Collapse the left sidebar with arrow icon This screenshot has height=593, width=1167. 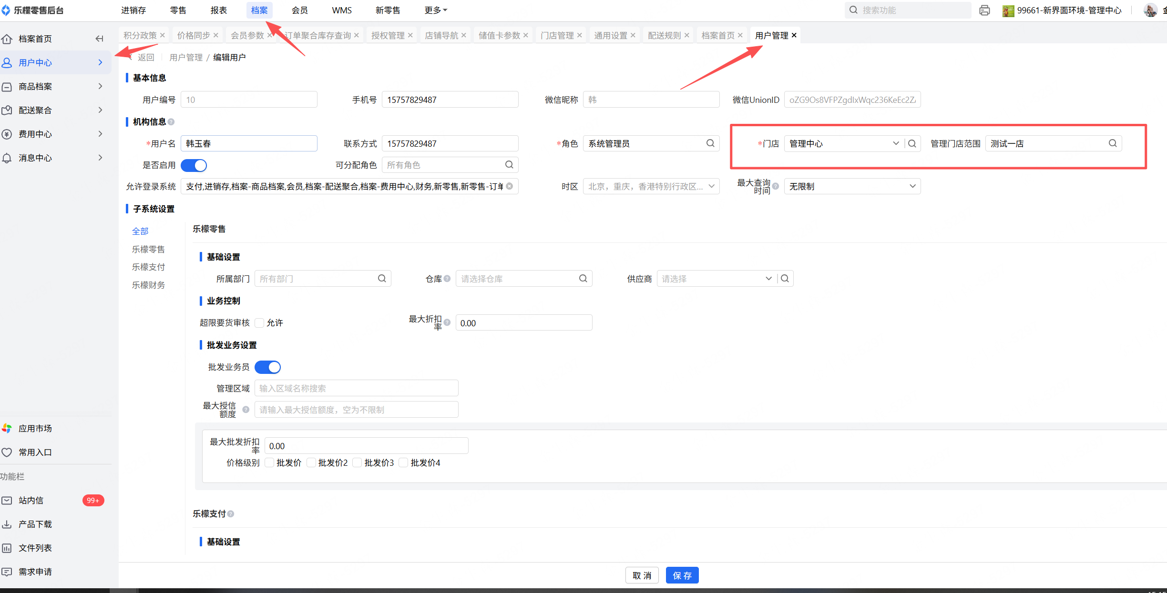point(99,39)
